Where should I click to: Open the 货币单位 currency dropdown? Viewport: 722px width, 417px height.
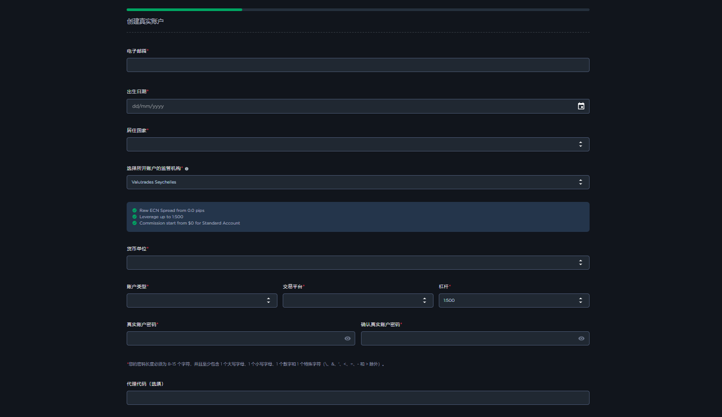coord(357,262)
